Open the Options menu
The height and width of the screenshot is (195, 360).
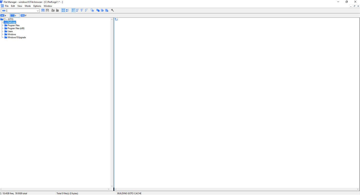coord(37,6)
